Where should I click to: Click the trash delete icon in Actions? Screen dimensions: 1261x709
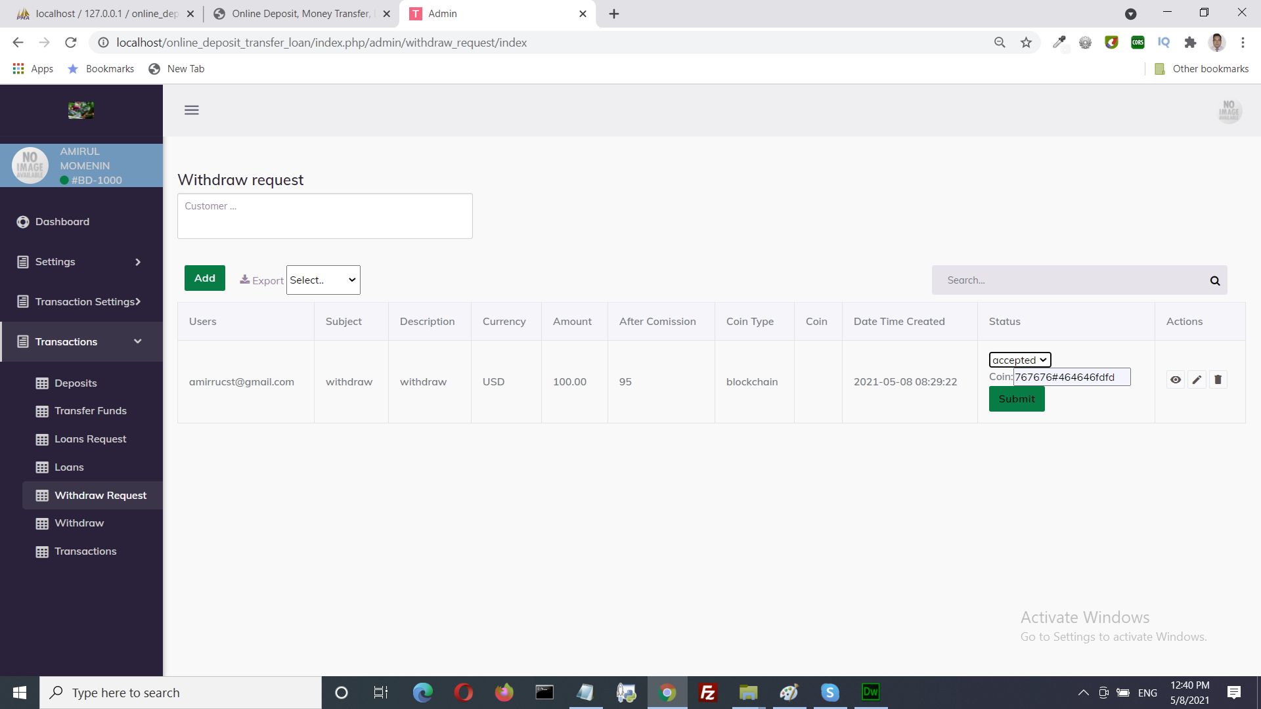1218,379
